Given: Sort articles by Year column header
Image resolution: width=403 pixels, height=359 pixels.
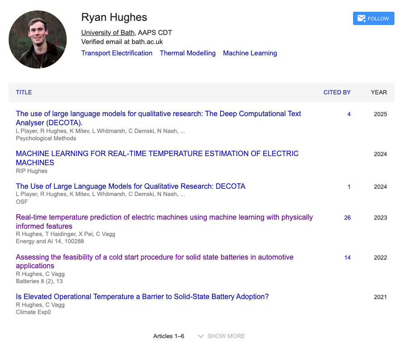Looking at the screenshot, I should pos(378,92).
